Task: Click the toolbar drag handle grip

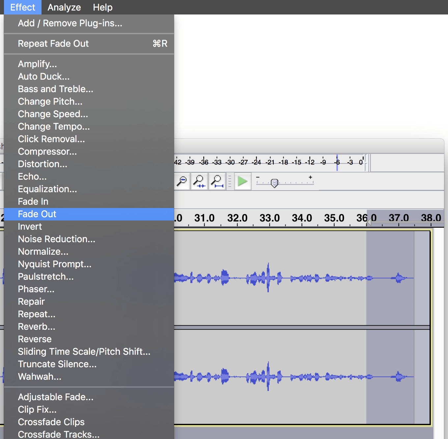Action: coord(230,181)
